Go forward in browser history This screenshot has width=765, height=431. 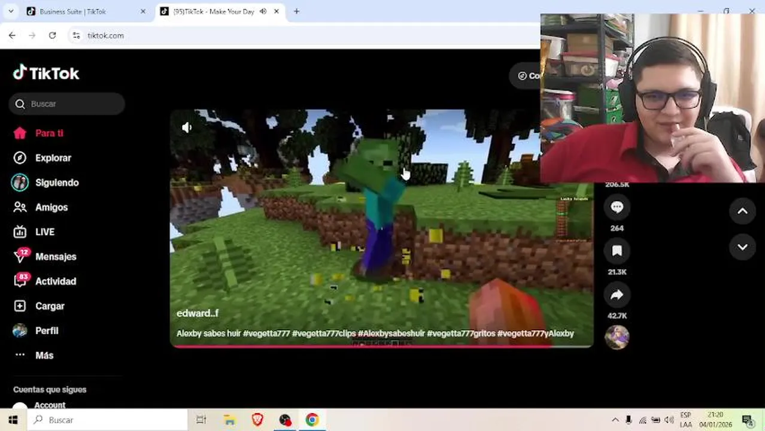coord(32,35)
